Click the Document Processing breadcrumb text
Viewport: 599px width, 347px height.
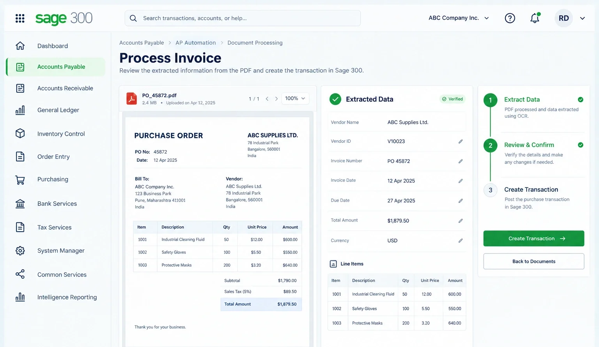[x=255, y=43]
